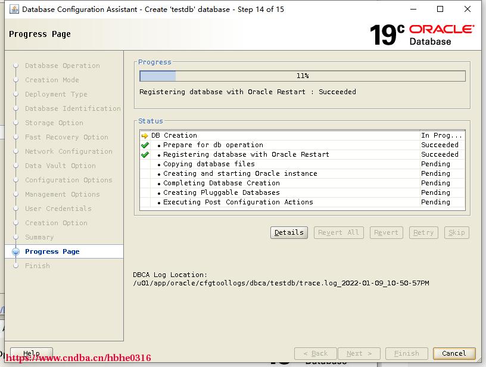Click the Next navigation button
The height and width of the screenshot is (367, 486).
[359, 353]
